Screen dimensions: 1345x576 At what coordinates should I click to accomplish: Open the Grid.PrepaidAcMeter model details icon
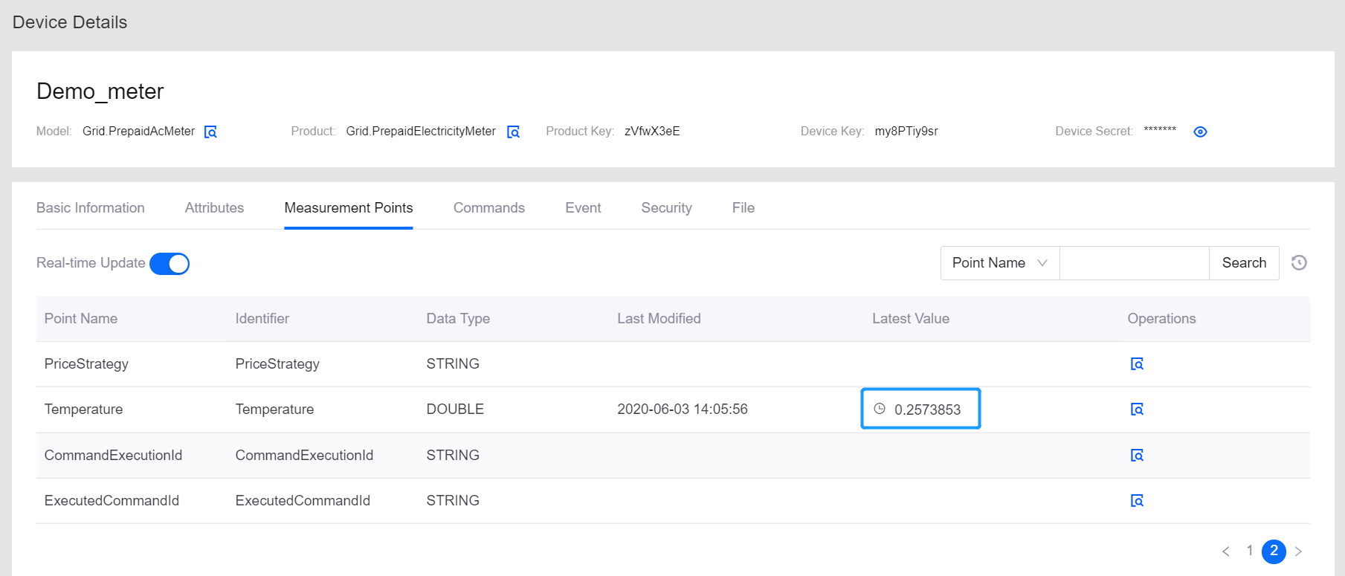(x=210, y=132)
